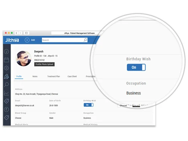188x141 pixels.
Task: Open the dashboard gauge icon in sidebar
Action: click(x=6, y=52)
